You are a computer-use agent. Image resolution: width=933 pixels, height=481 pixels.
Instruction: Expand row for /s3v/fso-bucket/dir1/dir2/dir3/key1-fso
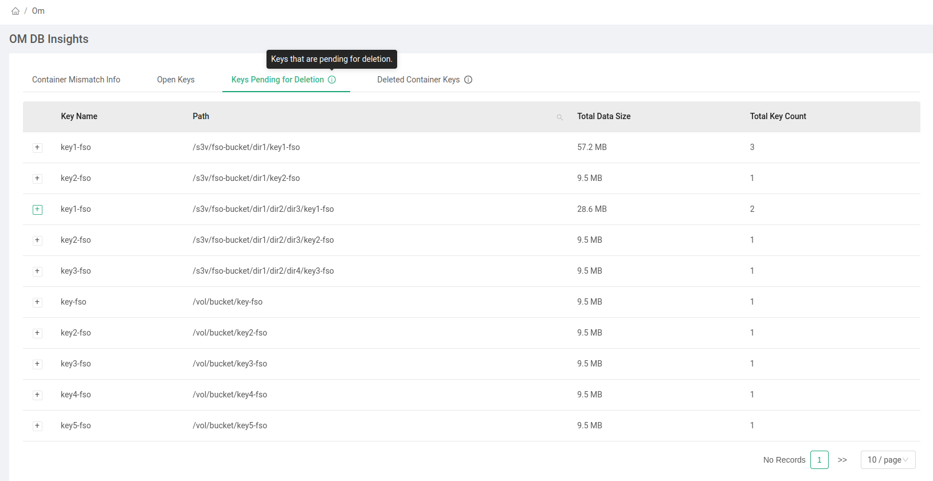tap(37, 210)
